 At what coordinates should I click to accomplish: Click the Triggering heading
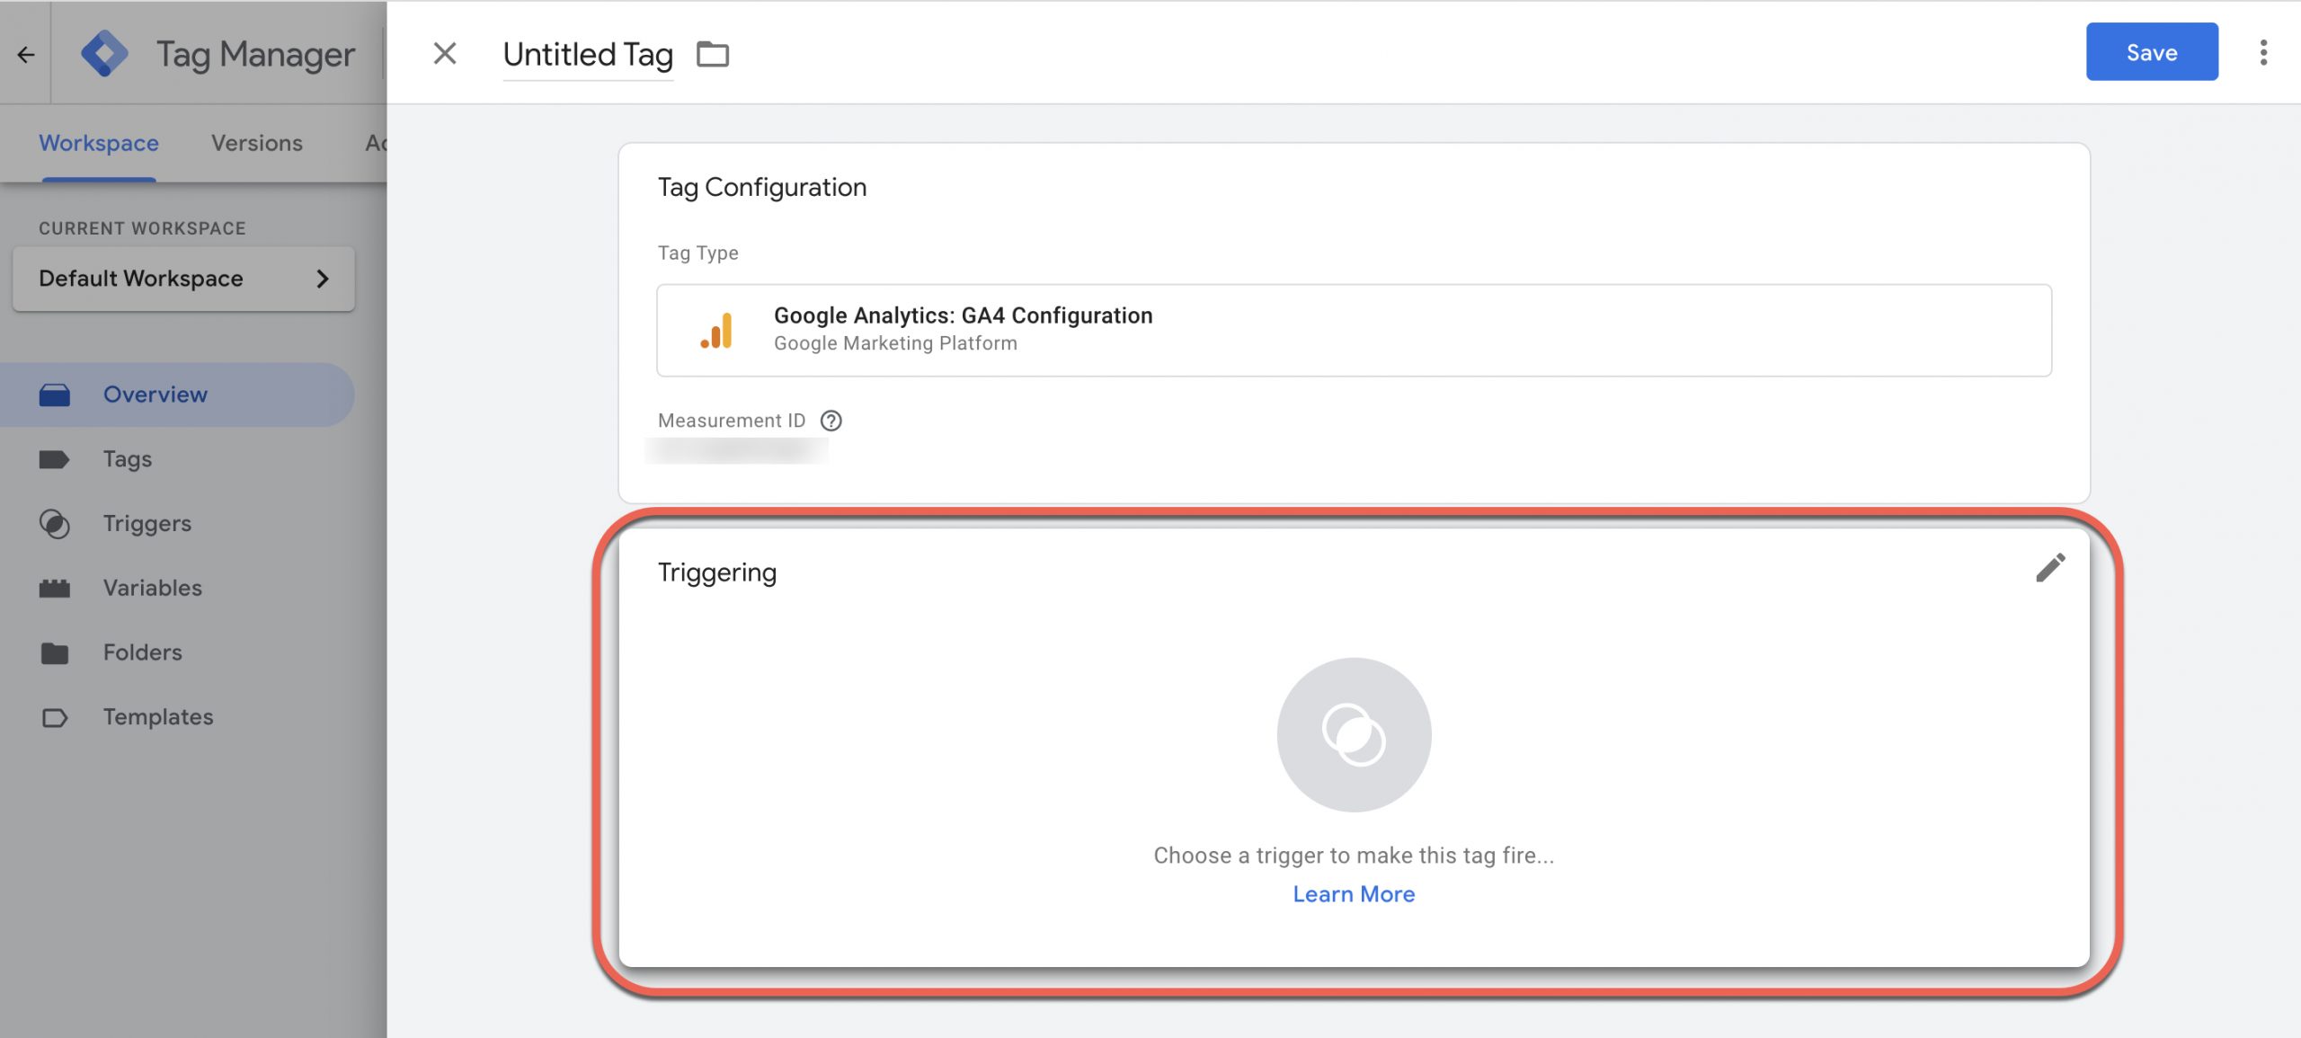point(717,572)
